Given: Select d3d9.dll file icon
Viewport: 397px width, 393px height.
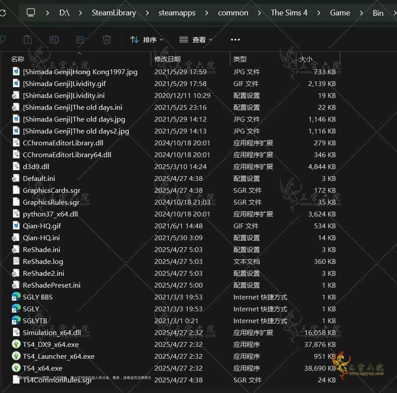Looking at the screenshot, I should pos(16,167).
